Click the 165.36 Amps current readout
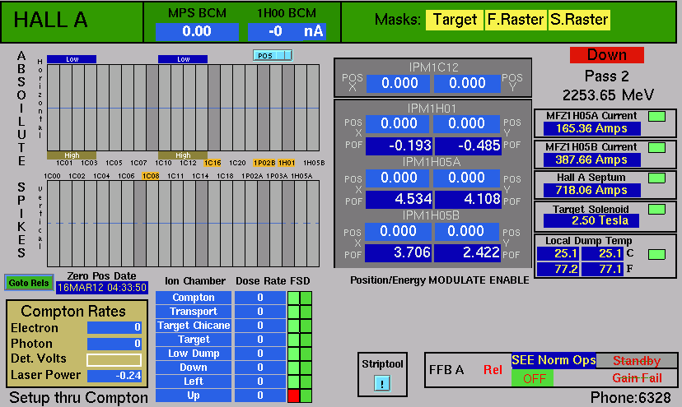Image resolution: width=682 pixels, height=407 pixels. pos(592,129)
